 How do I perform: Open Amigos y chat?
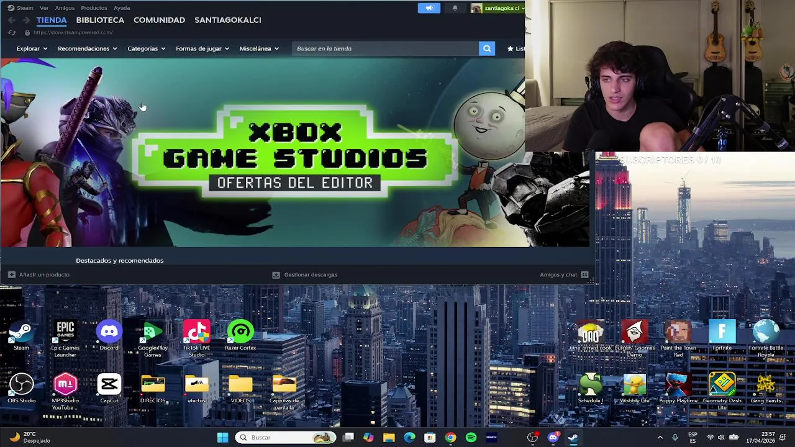[564, 274]
